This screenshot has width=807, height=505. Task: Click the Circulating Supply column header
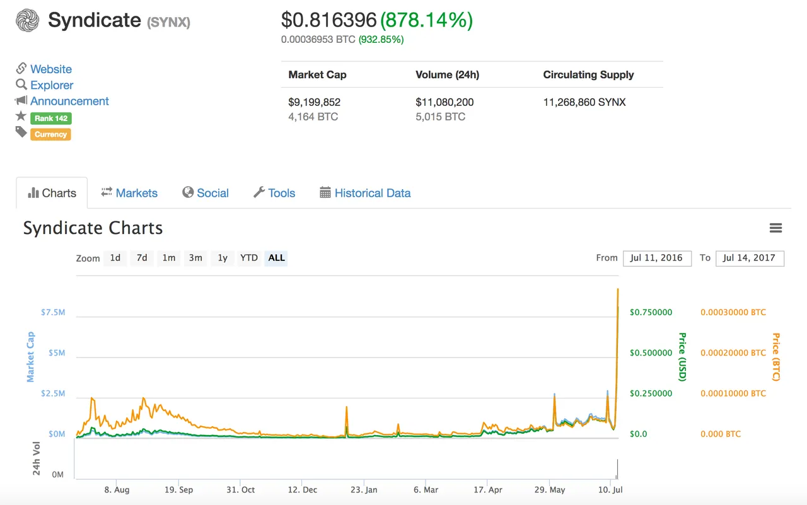[x=588, y=74]
